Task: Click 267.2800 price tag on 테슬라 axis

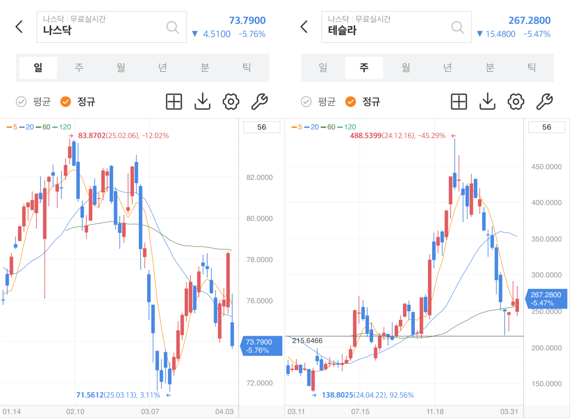Action: pyautogui.click(x=546, y=299)
